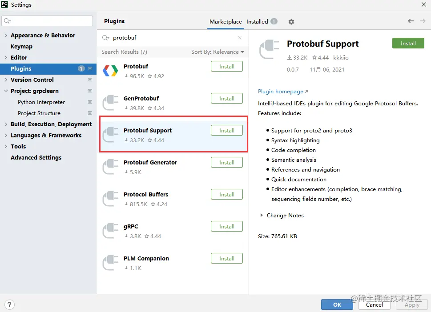Image resolution: width=431 pixels, height=312 pixels.
Task: Expand the Editor settings section
Action: point(6,57)
